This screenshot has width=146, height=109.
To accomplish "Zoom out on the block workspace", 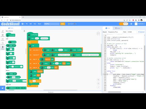I will click(x=98, y=84).
